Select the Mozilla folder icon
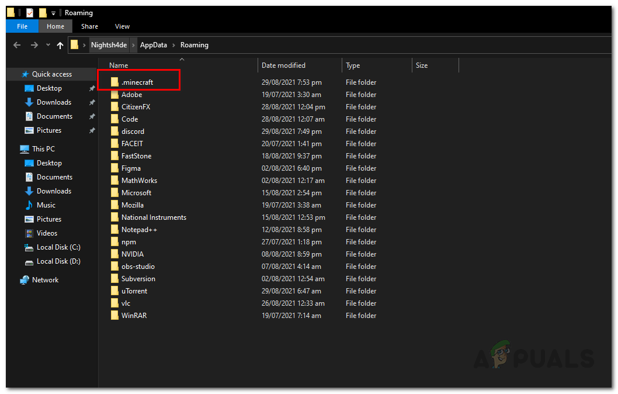The image size is (618, 394). point(114,205)
